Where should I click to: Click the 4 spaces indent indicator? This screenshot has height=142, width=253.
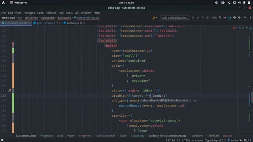(x=198, y=140)
